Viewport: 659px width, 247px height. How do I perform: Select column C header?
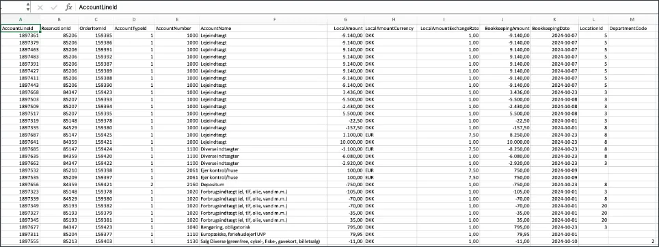pos(96,19)
